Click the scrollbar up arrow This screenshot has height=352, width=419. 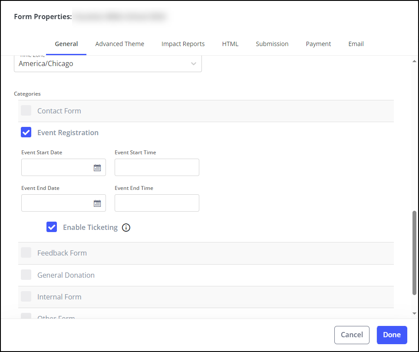pyautogui.click(x=414, y=61)
